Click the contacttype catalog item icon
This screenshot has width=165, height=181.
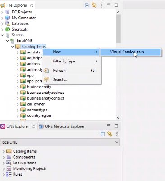point(23,110)
